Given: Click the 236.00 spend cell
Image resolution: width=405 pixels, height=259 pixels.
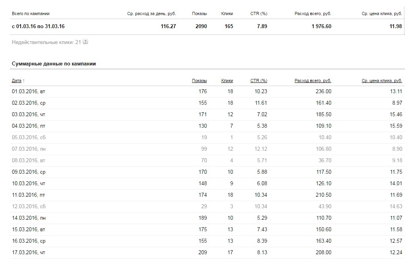Looking at the screenshot, I should click(x=323, y=92).
